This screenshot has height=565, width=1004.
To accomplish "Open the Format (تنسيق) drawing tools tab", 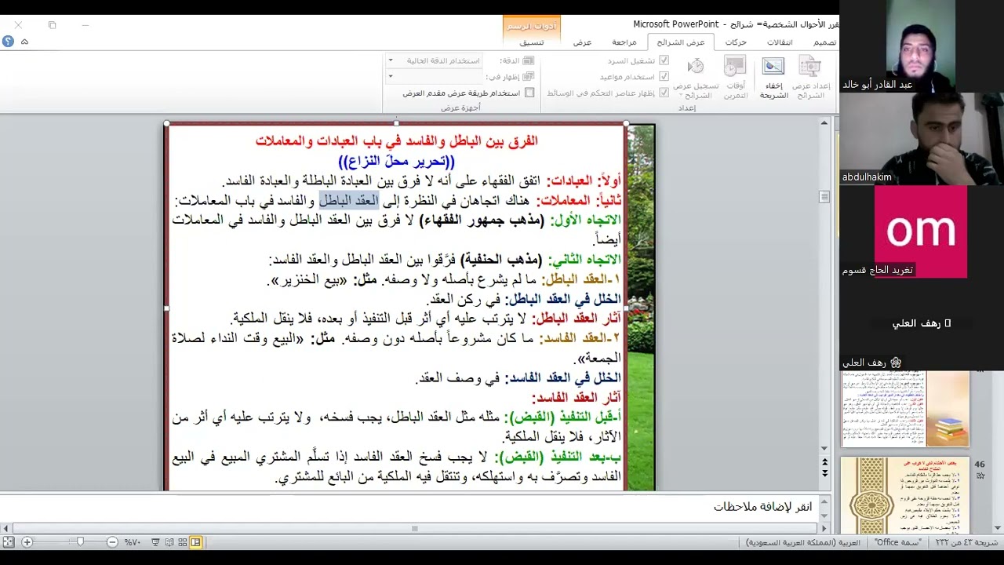I will click(532, 42).
